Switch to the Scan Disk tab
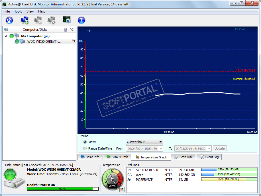Screen dimensions: 261x196 183,157
